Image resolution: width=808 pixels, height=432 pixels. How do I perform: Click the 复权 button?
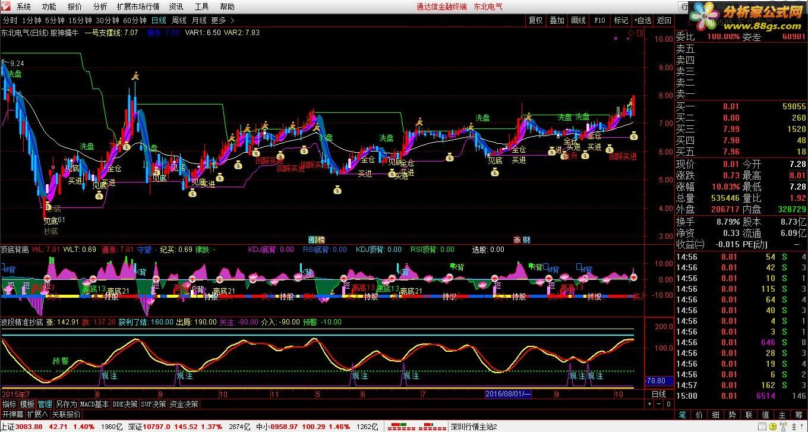pos(535,20)
